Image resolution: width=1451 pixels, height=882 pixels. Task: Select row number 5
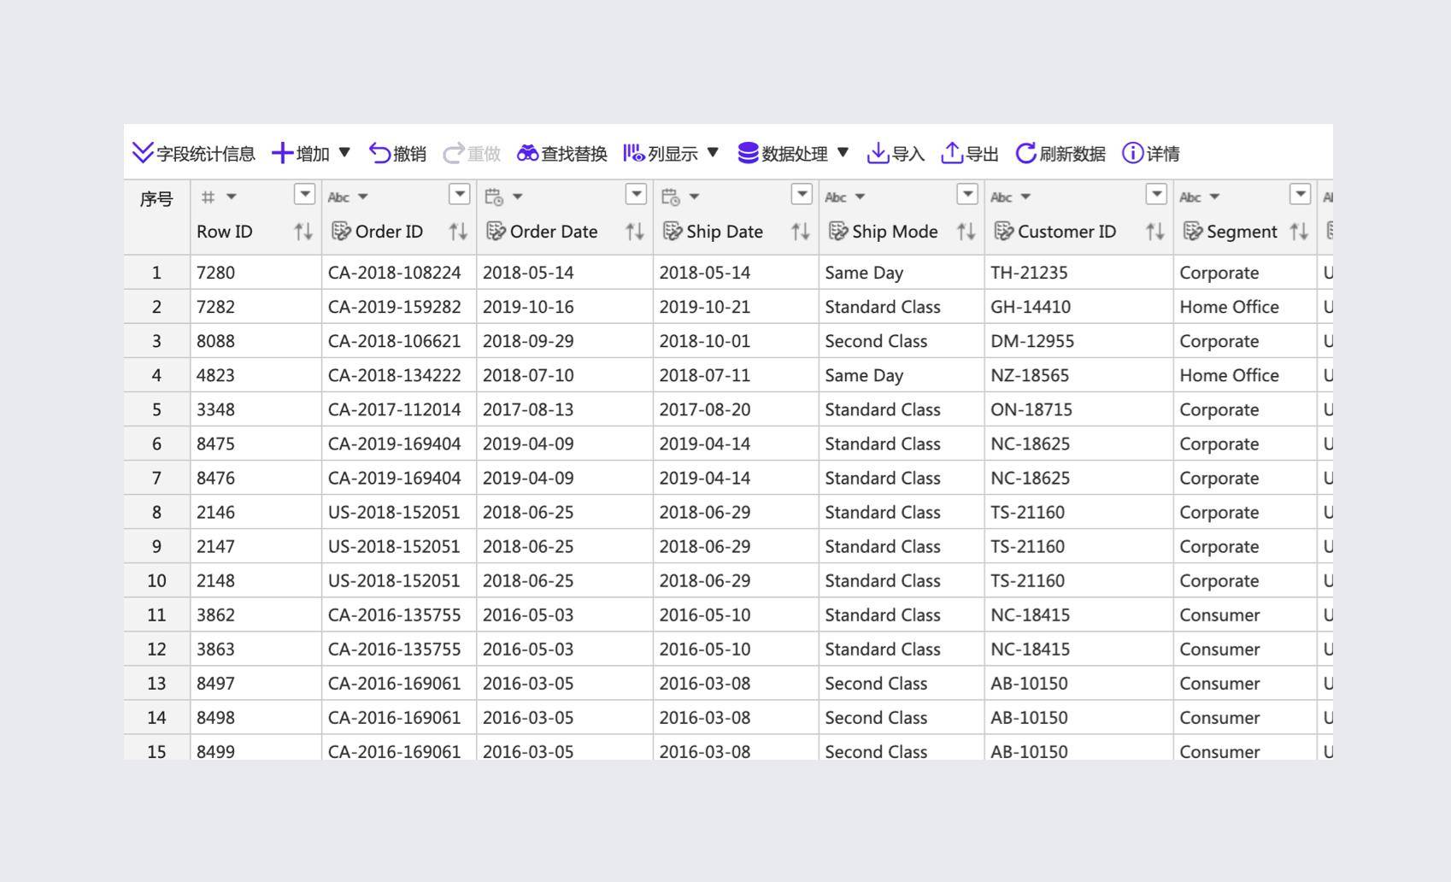[157, 409]
